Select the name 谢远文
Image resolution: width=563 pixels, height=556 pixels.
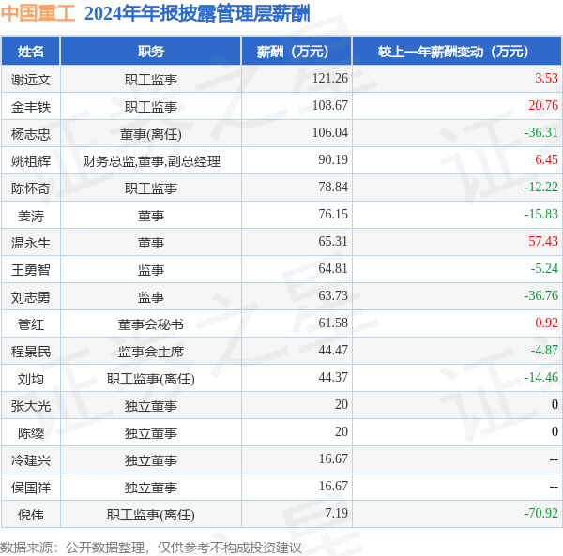click(31, 80)
